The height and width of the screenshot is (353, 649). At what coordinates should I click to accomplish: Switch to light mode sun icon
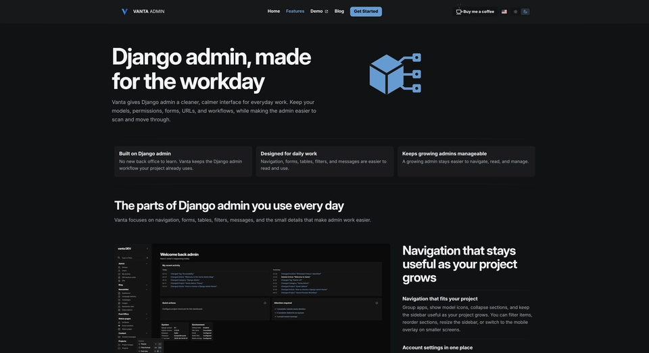(515, 11)
